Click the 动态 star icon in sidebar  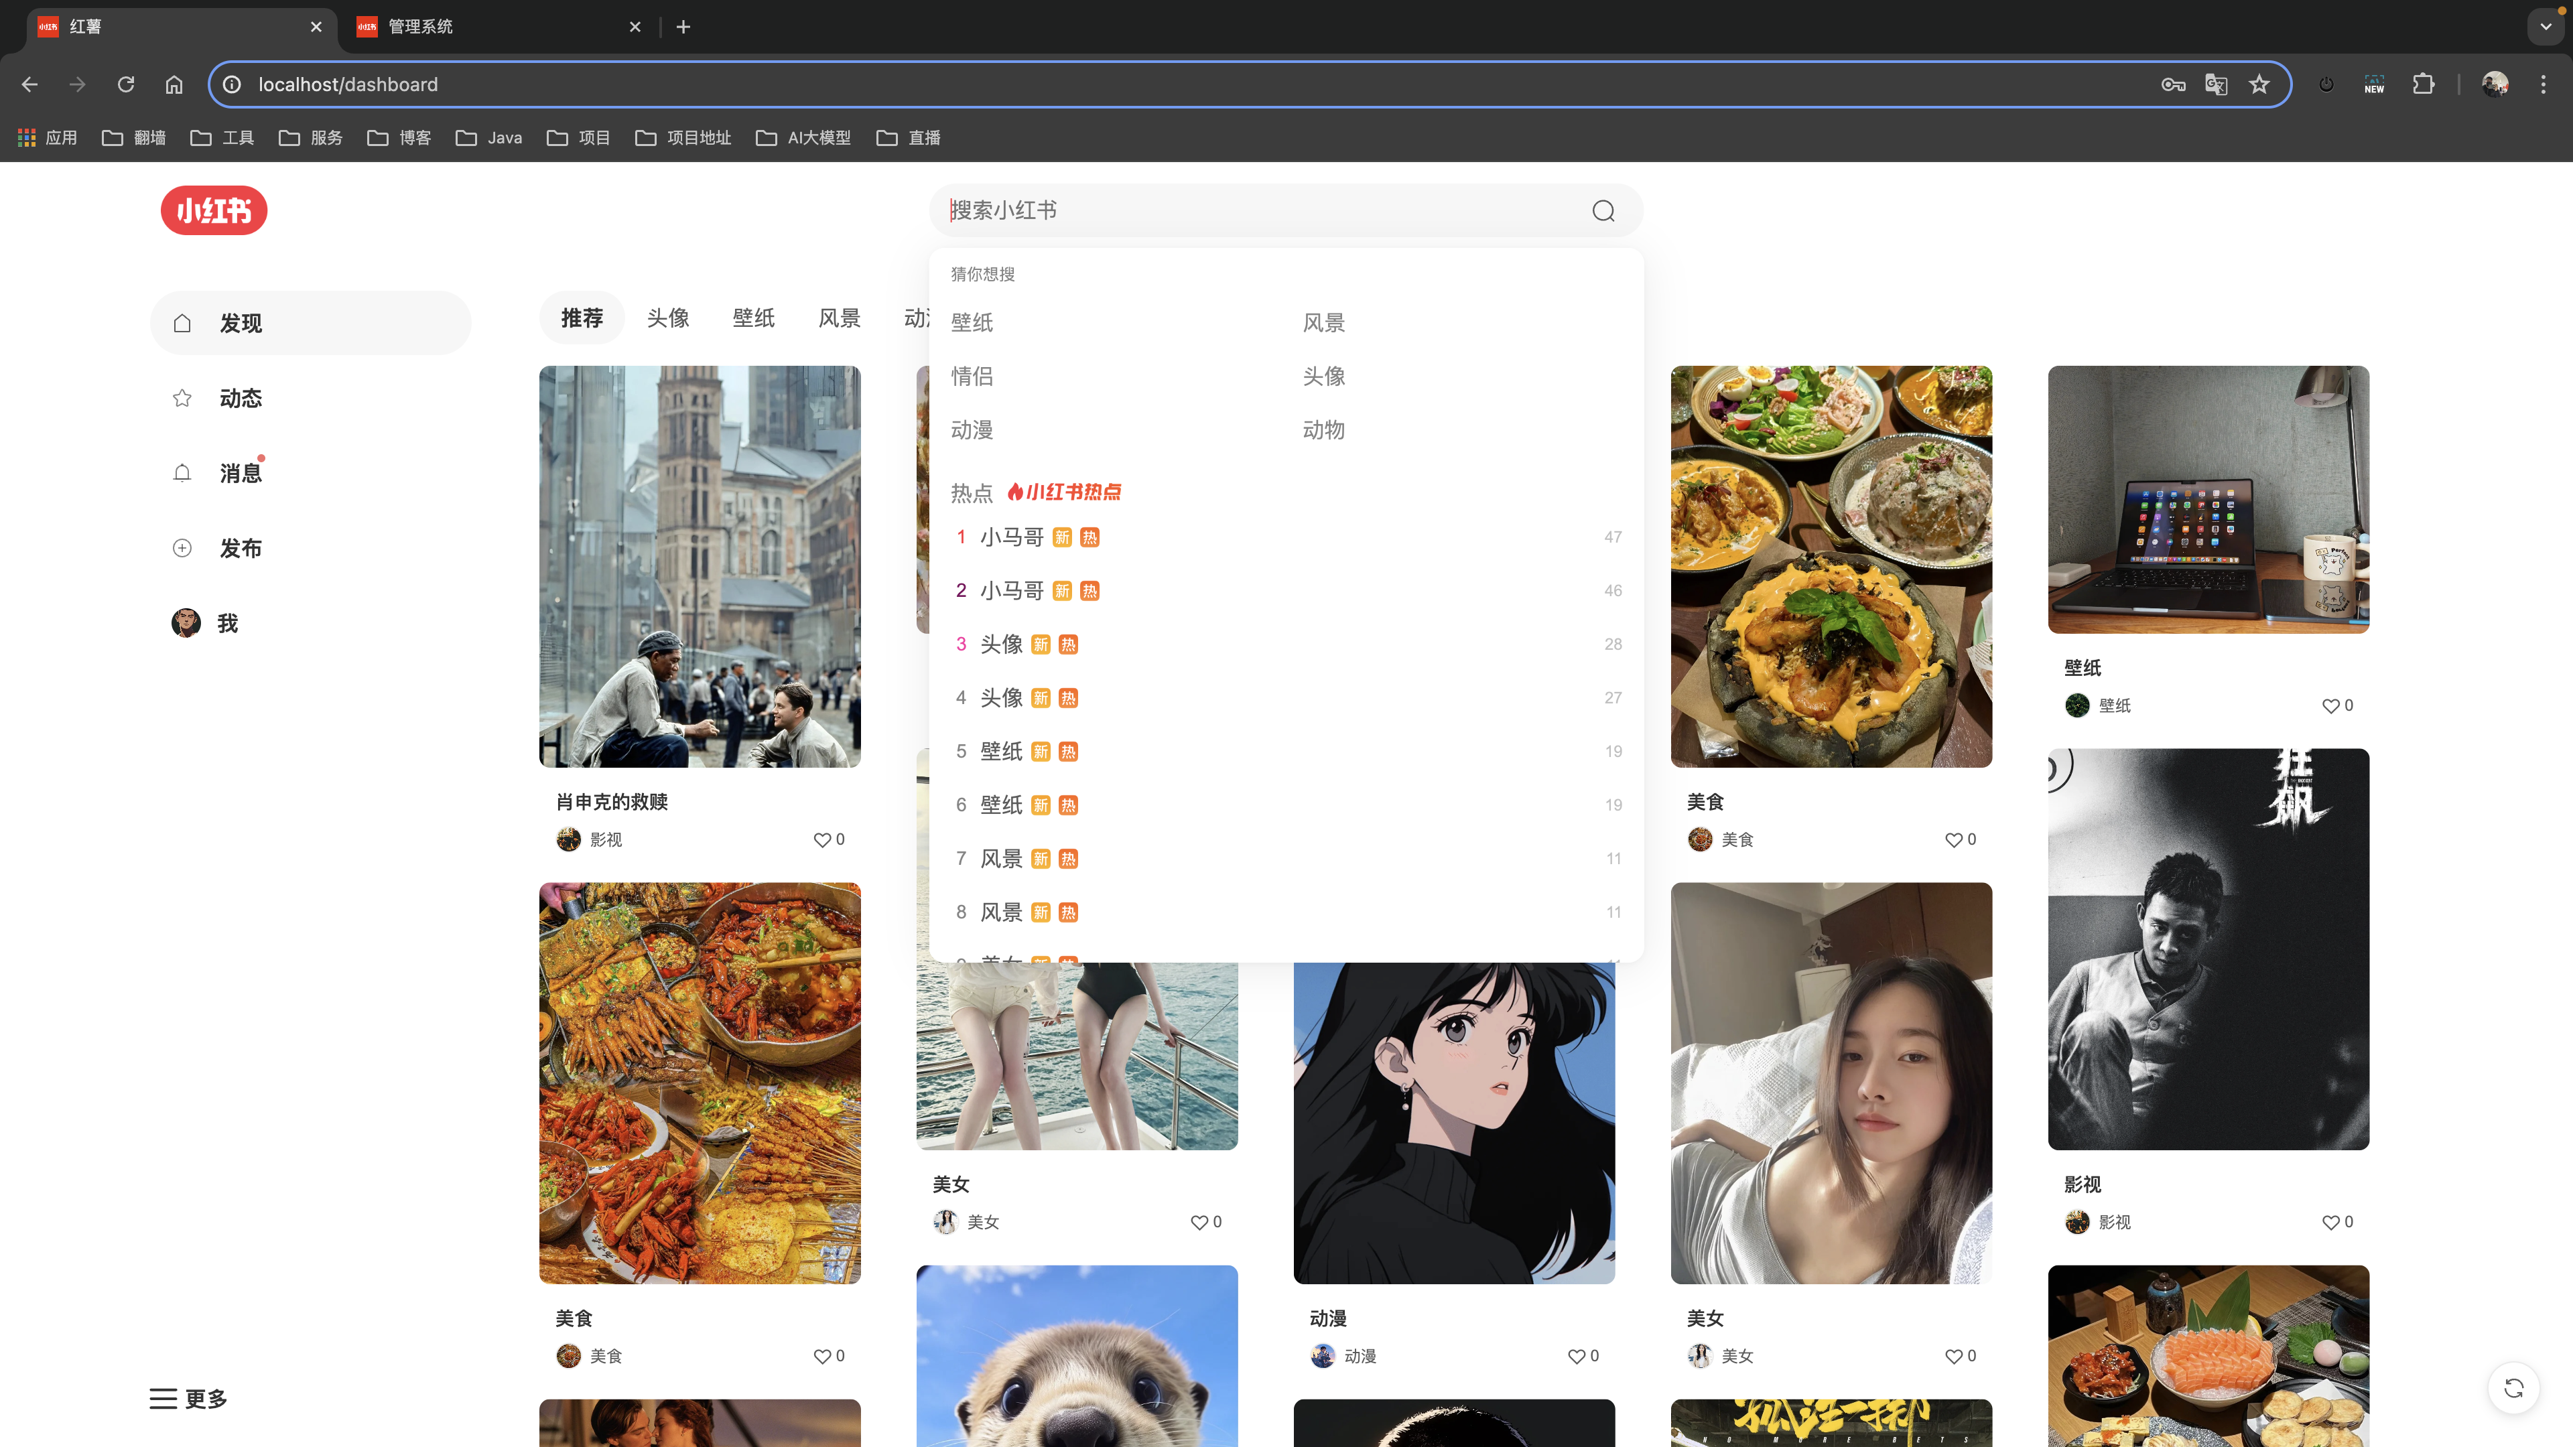coord(182,399)
